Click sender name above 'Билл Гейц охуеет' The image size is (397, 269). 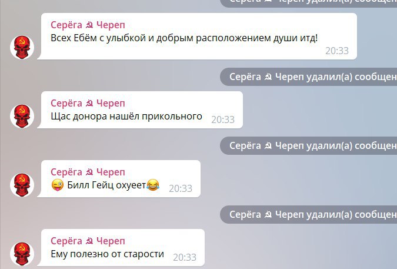click(x=88, y=172)
